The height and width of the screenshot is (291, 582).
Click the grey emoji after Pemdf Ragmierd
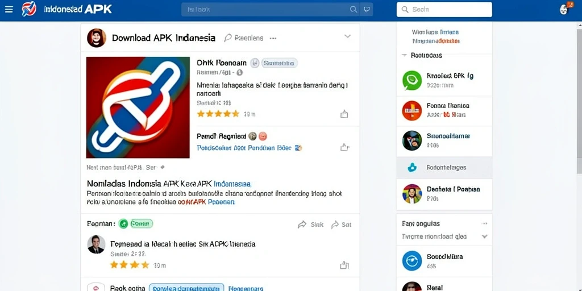click(253, 136)
